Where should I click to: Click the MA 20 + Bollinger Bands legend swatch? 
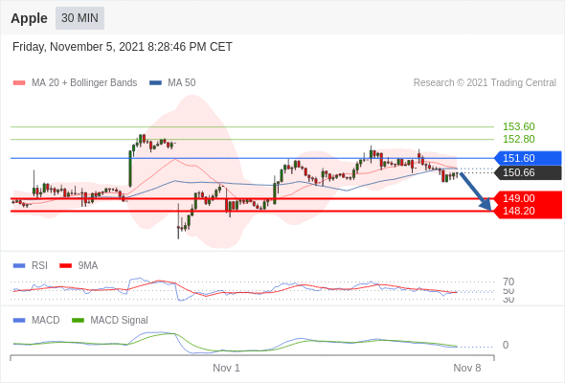pyautogui.click(x=19, y=83)
